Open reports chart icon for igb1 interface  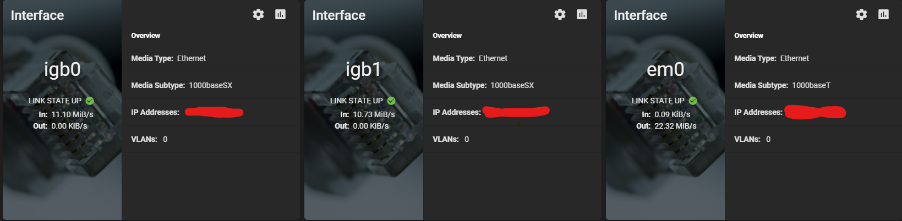point(582,14)
